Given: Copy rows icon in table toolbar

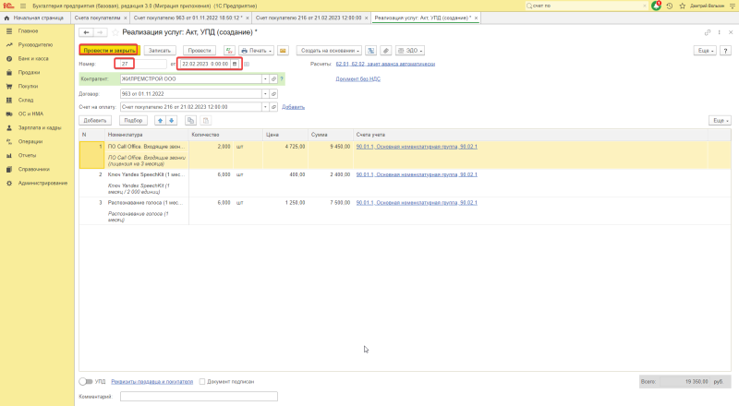Looking at the screenshot, I should [x=190, y=121].
